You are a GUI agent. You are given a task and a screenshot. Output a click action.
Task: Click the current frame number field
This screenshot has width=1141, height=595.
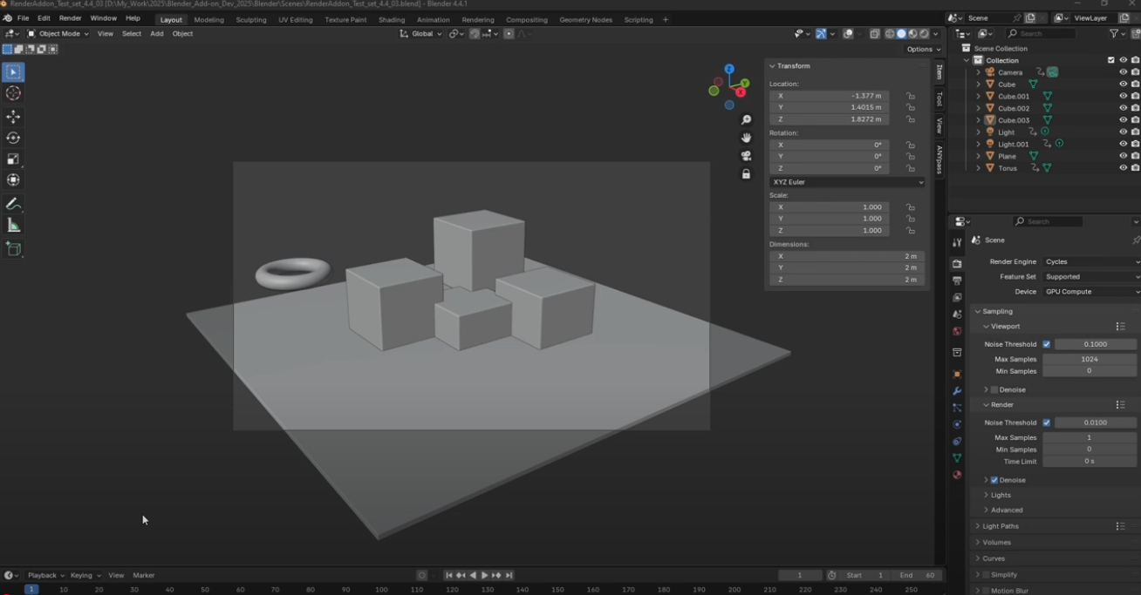800,575
